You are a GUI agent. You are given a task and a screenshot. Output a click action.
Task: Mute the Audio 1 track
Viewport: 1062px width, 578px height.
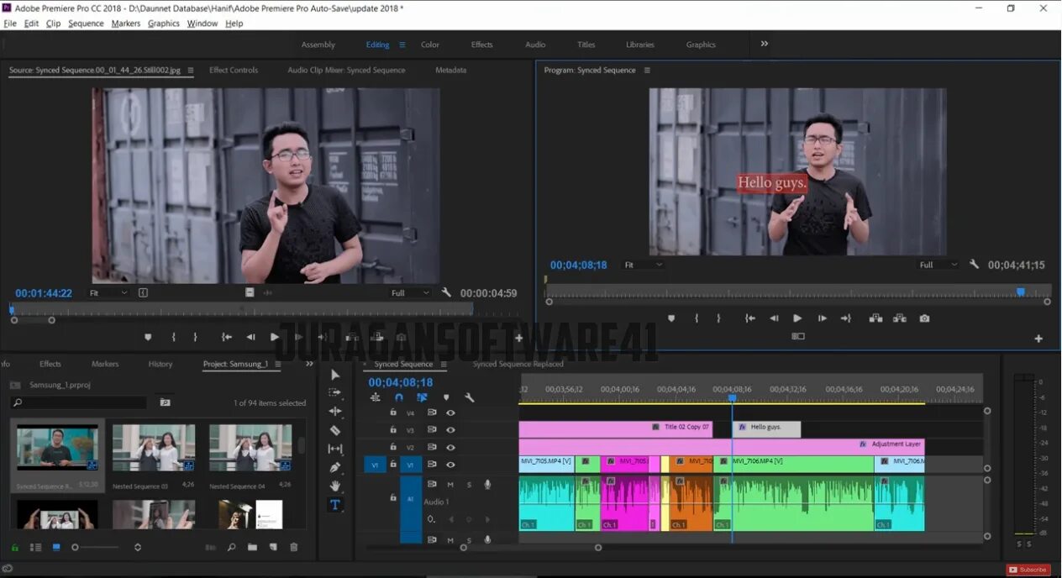point(450,484)
